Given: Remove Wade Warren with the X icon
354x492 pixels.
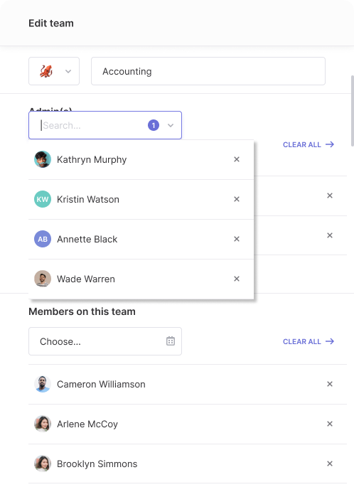Looking at the screenshot, I should point(237,279).
